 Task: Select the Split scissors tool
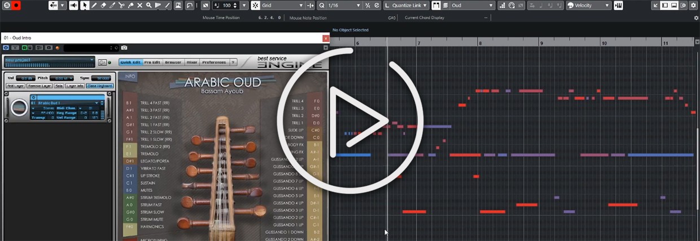(x=121, y=5)
